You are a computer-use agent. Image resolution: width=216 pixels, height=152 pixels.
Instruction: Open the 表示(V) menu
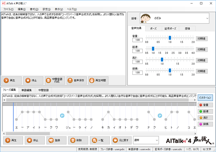point(59,9)
